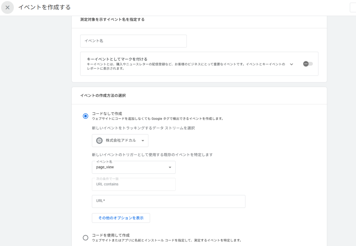Click the partially visible button at top right
356x246 pixels.
tap(353, 8)
